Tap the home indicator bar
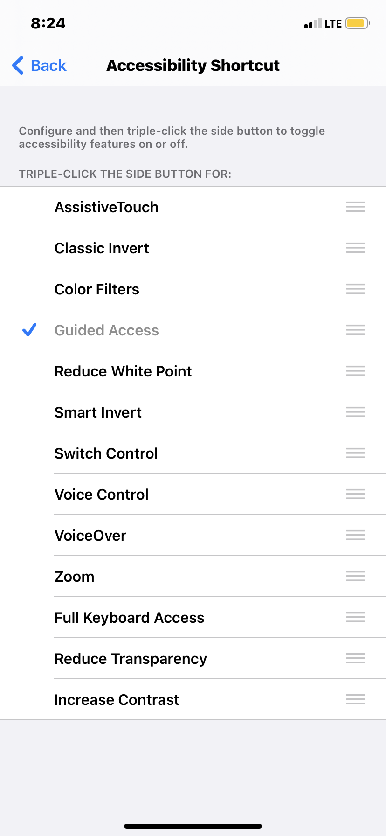This screenshot has height=836, width=386. pyautogui.click(x=193, y=826)
